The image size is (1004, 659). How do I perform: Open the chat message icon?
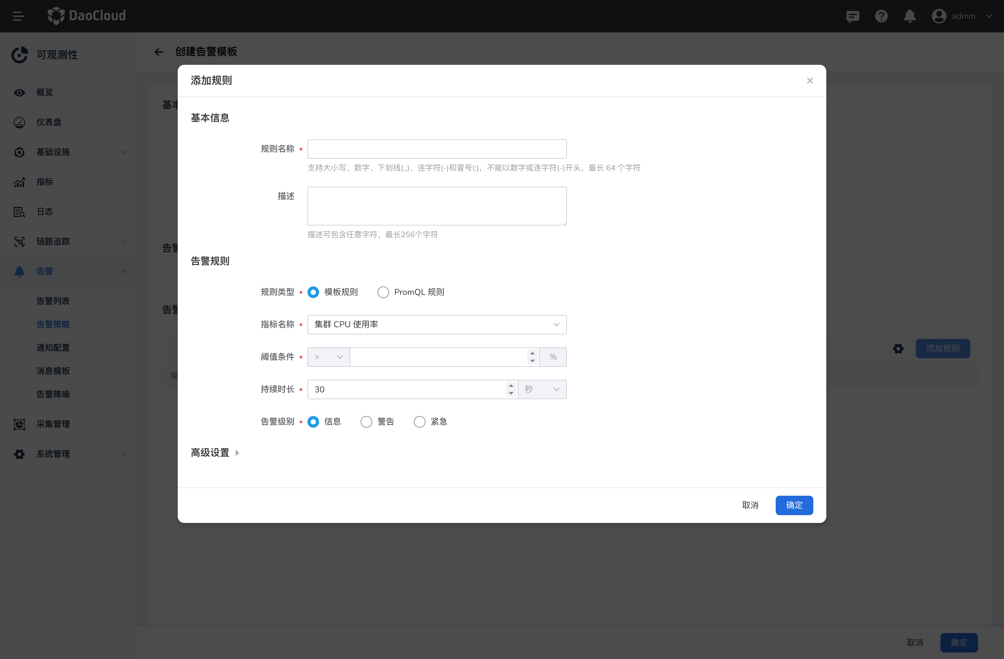coord(853,16)
